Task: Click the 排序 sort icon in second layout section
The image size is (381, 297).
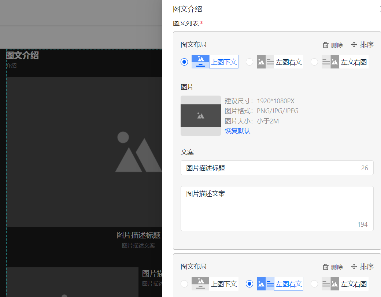Action: [x=354, y=267]
